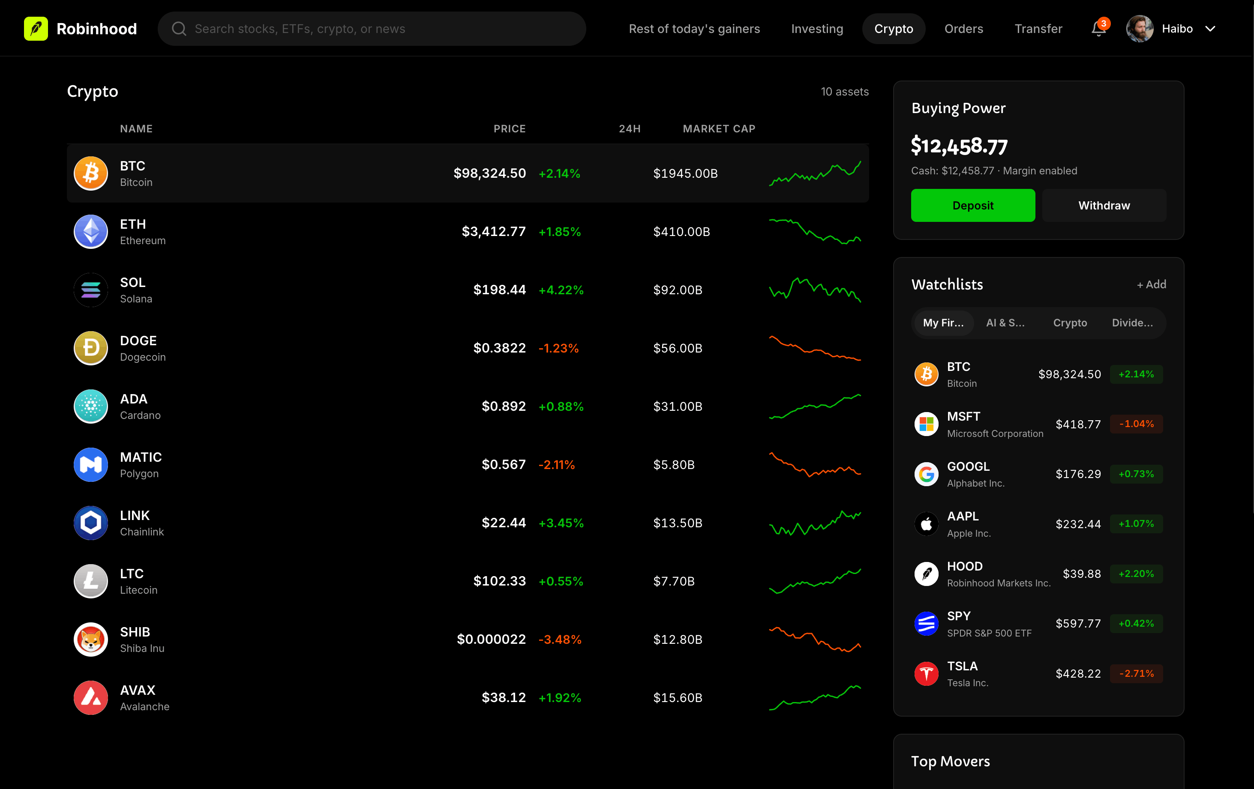Image resolution: width=1254 pixels, height=789 pixels.
Task: Click the BTC sparkline chart
Action: (x=815, y=173)
